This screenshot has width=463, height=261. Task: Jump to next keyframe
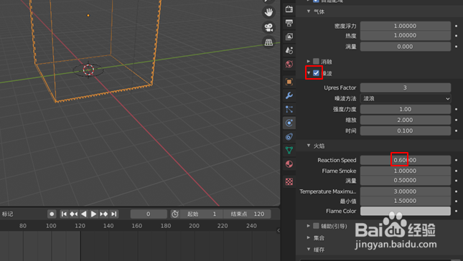pyautogui.click(x=103, y=214)
